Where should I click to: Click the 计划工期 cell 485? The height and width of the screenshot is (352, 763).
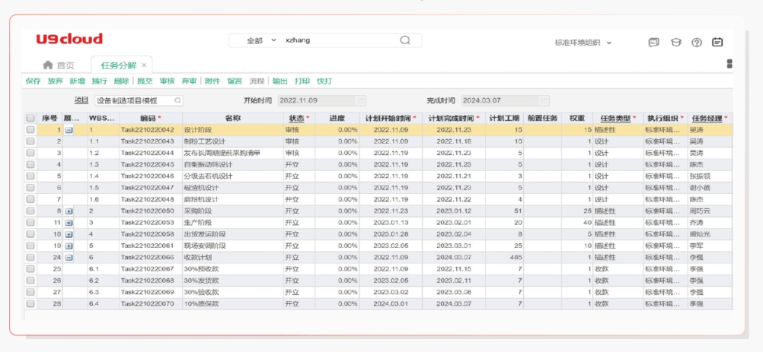(x=505, y=257)
